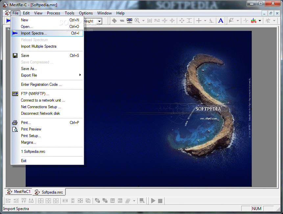
Task: Click Print... in the File menu
Action: click(x=47, y=123)
